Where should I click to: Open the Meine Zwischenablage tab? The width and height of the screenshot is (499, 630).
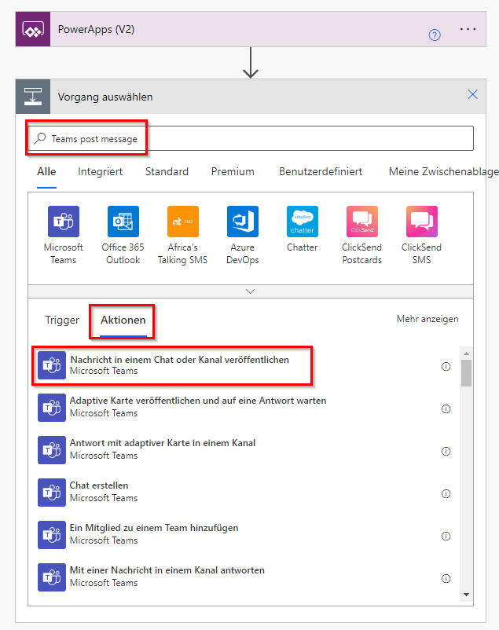tap(443, 171)
